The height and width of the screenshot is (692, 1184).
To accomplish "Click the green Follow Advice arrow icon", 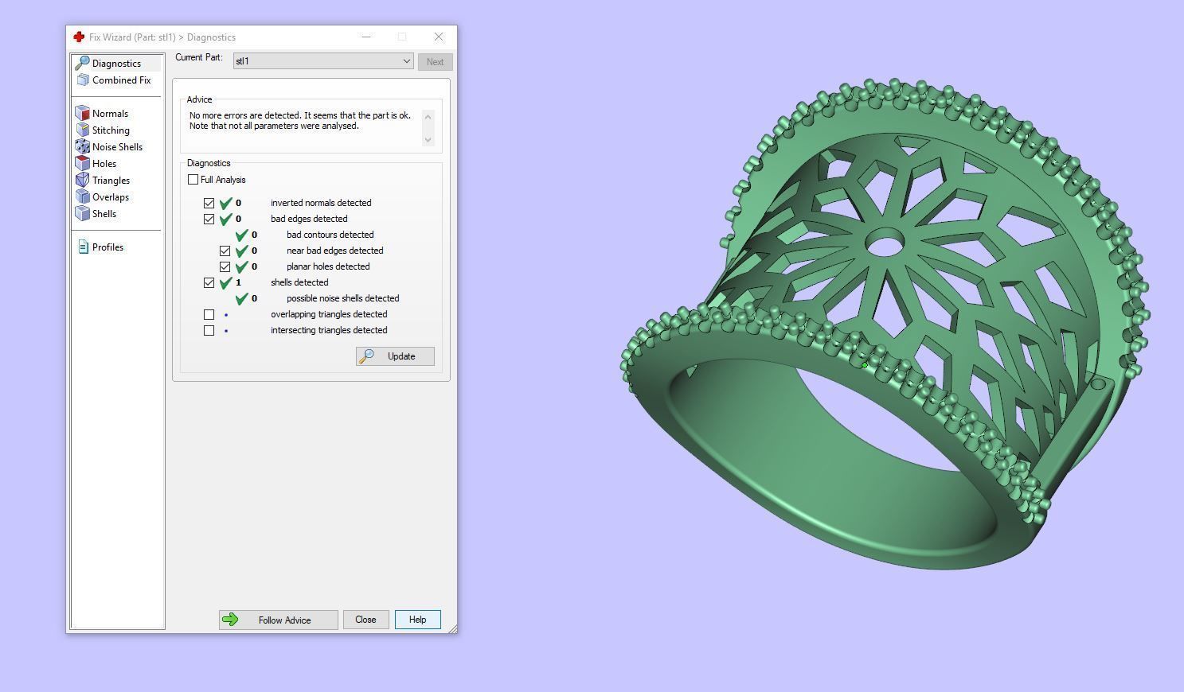I will pyautogui.click(x=230, y=620).
